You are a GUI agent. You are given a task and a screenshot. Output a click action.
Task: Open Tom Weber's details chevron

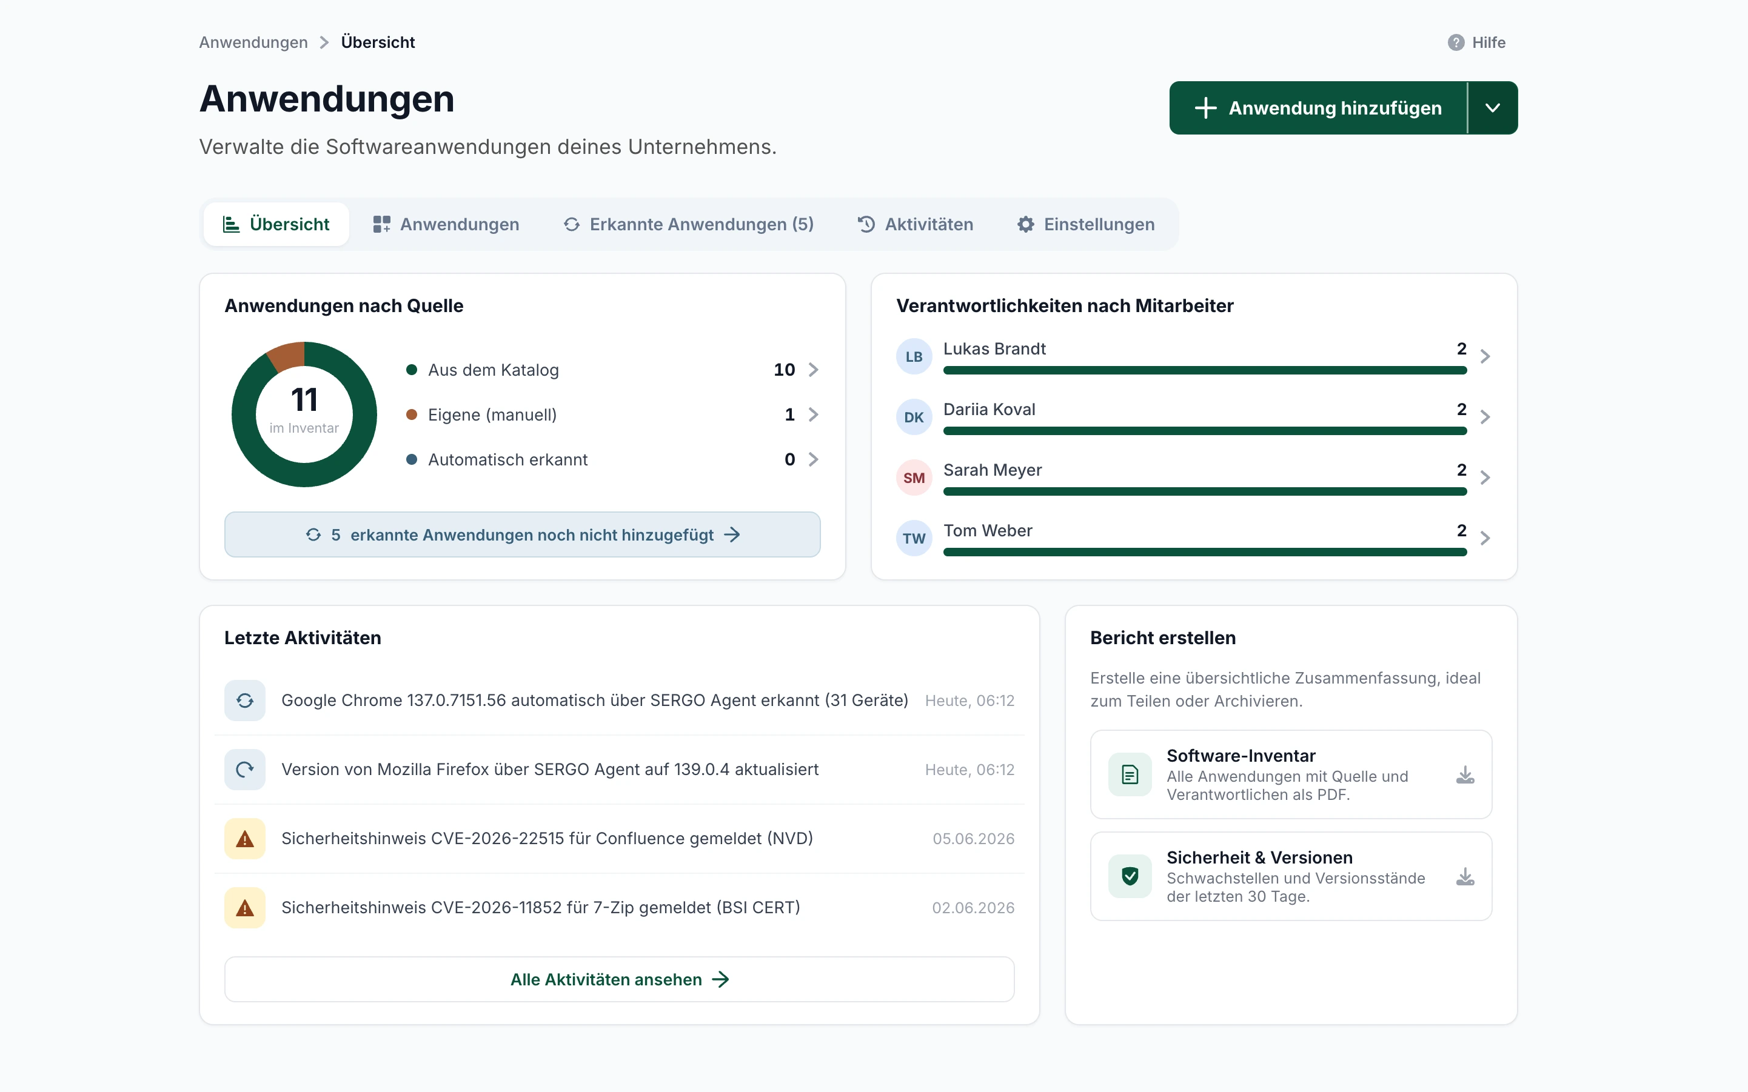pyautogui.click(x=1484, y=539)
